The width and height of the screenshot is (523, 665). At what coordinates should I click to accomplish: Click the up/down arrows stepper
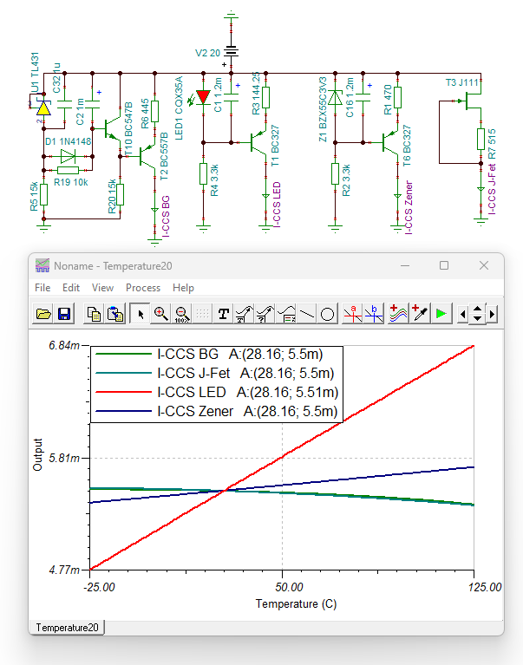477,314
